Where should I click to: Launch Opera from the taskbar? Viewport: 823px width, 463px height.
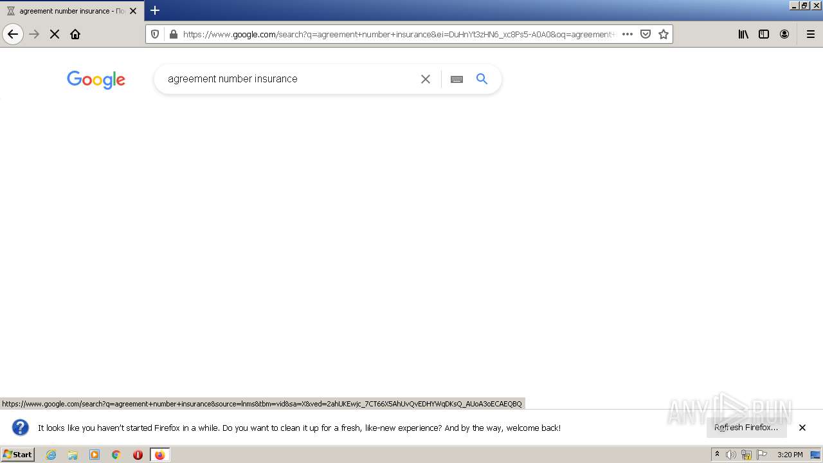pyautogui.click(x=138, y=455)
